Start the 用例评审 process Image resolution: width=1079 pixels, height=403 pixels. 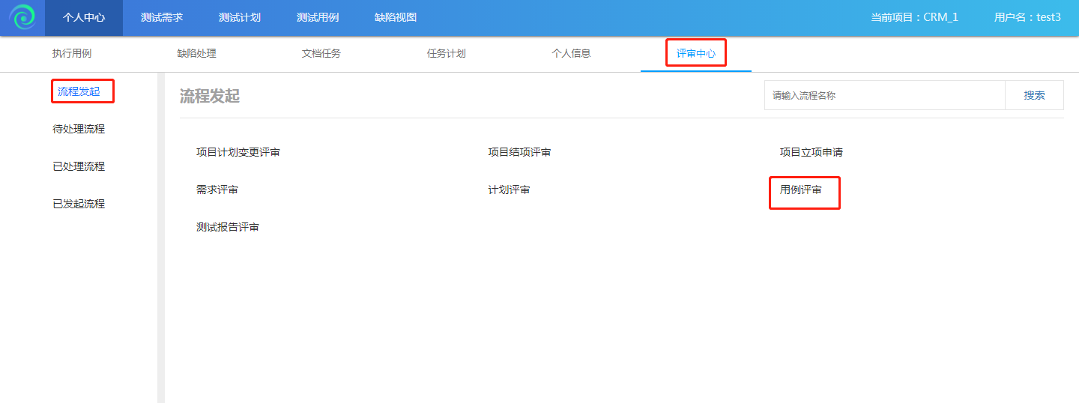pos(801,190)
